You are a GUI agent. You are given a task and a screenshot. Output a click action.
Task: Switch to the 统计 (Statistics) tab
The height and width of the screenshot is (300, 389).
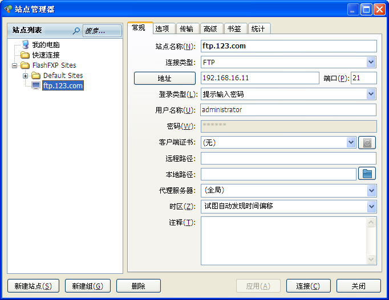click(260, 28)
